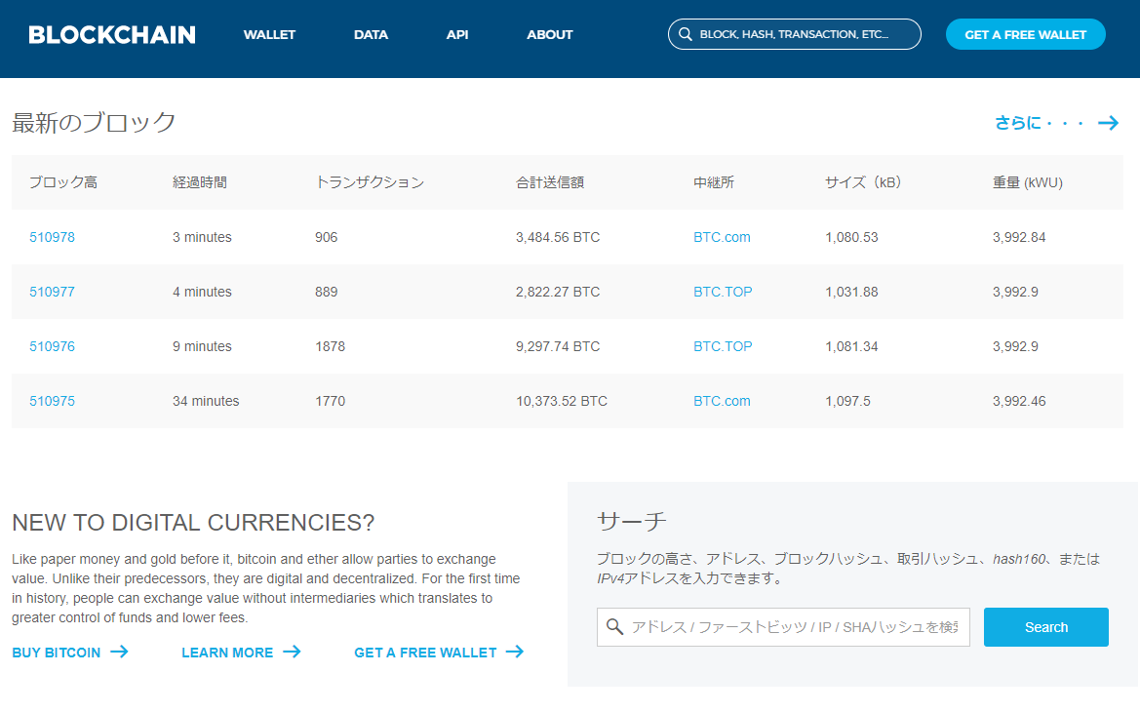The width and height of the screenshot is (1140, 713).
Task: Click the address/SHA hash search input
Action: [x=795, y=627]
